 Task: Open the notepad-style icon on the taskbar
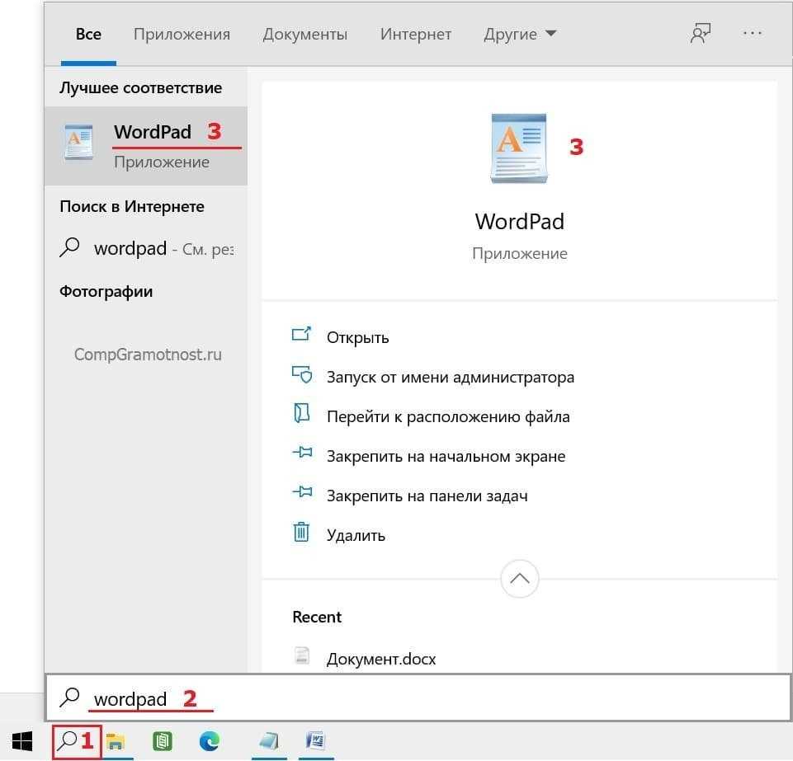[x=268, y=741]
